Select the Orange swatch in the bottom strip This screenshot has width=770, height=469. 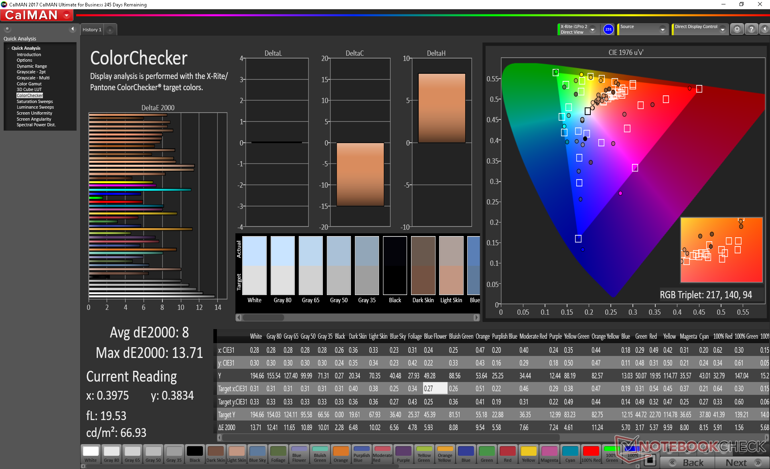[x=341, y=454]
